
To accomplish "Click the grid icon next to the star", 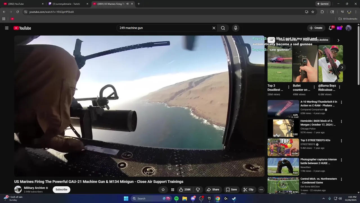I will 173,189.
